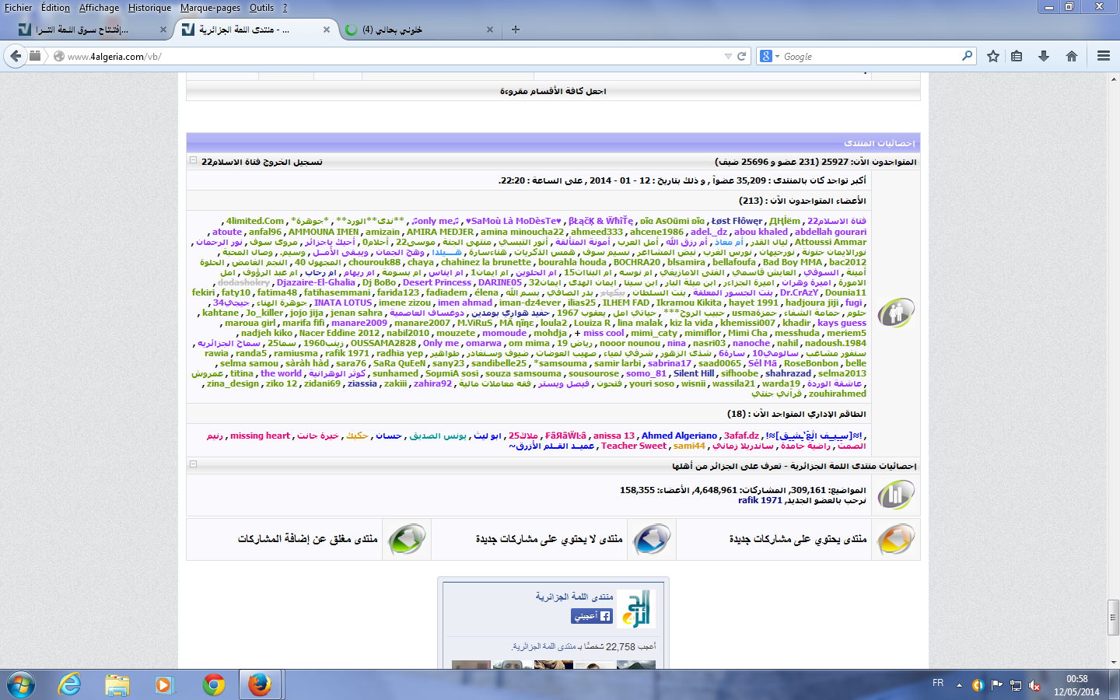
Task: Click the page vertical scrollbar thumb
Action: (1113, 618)
